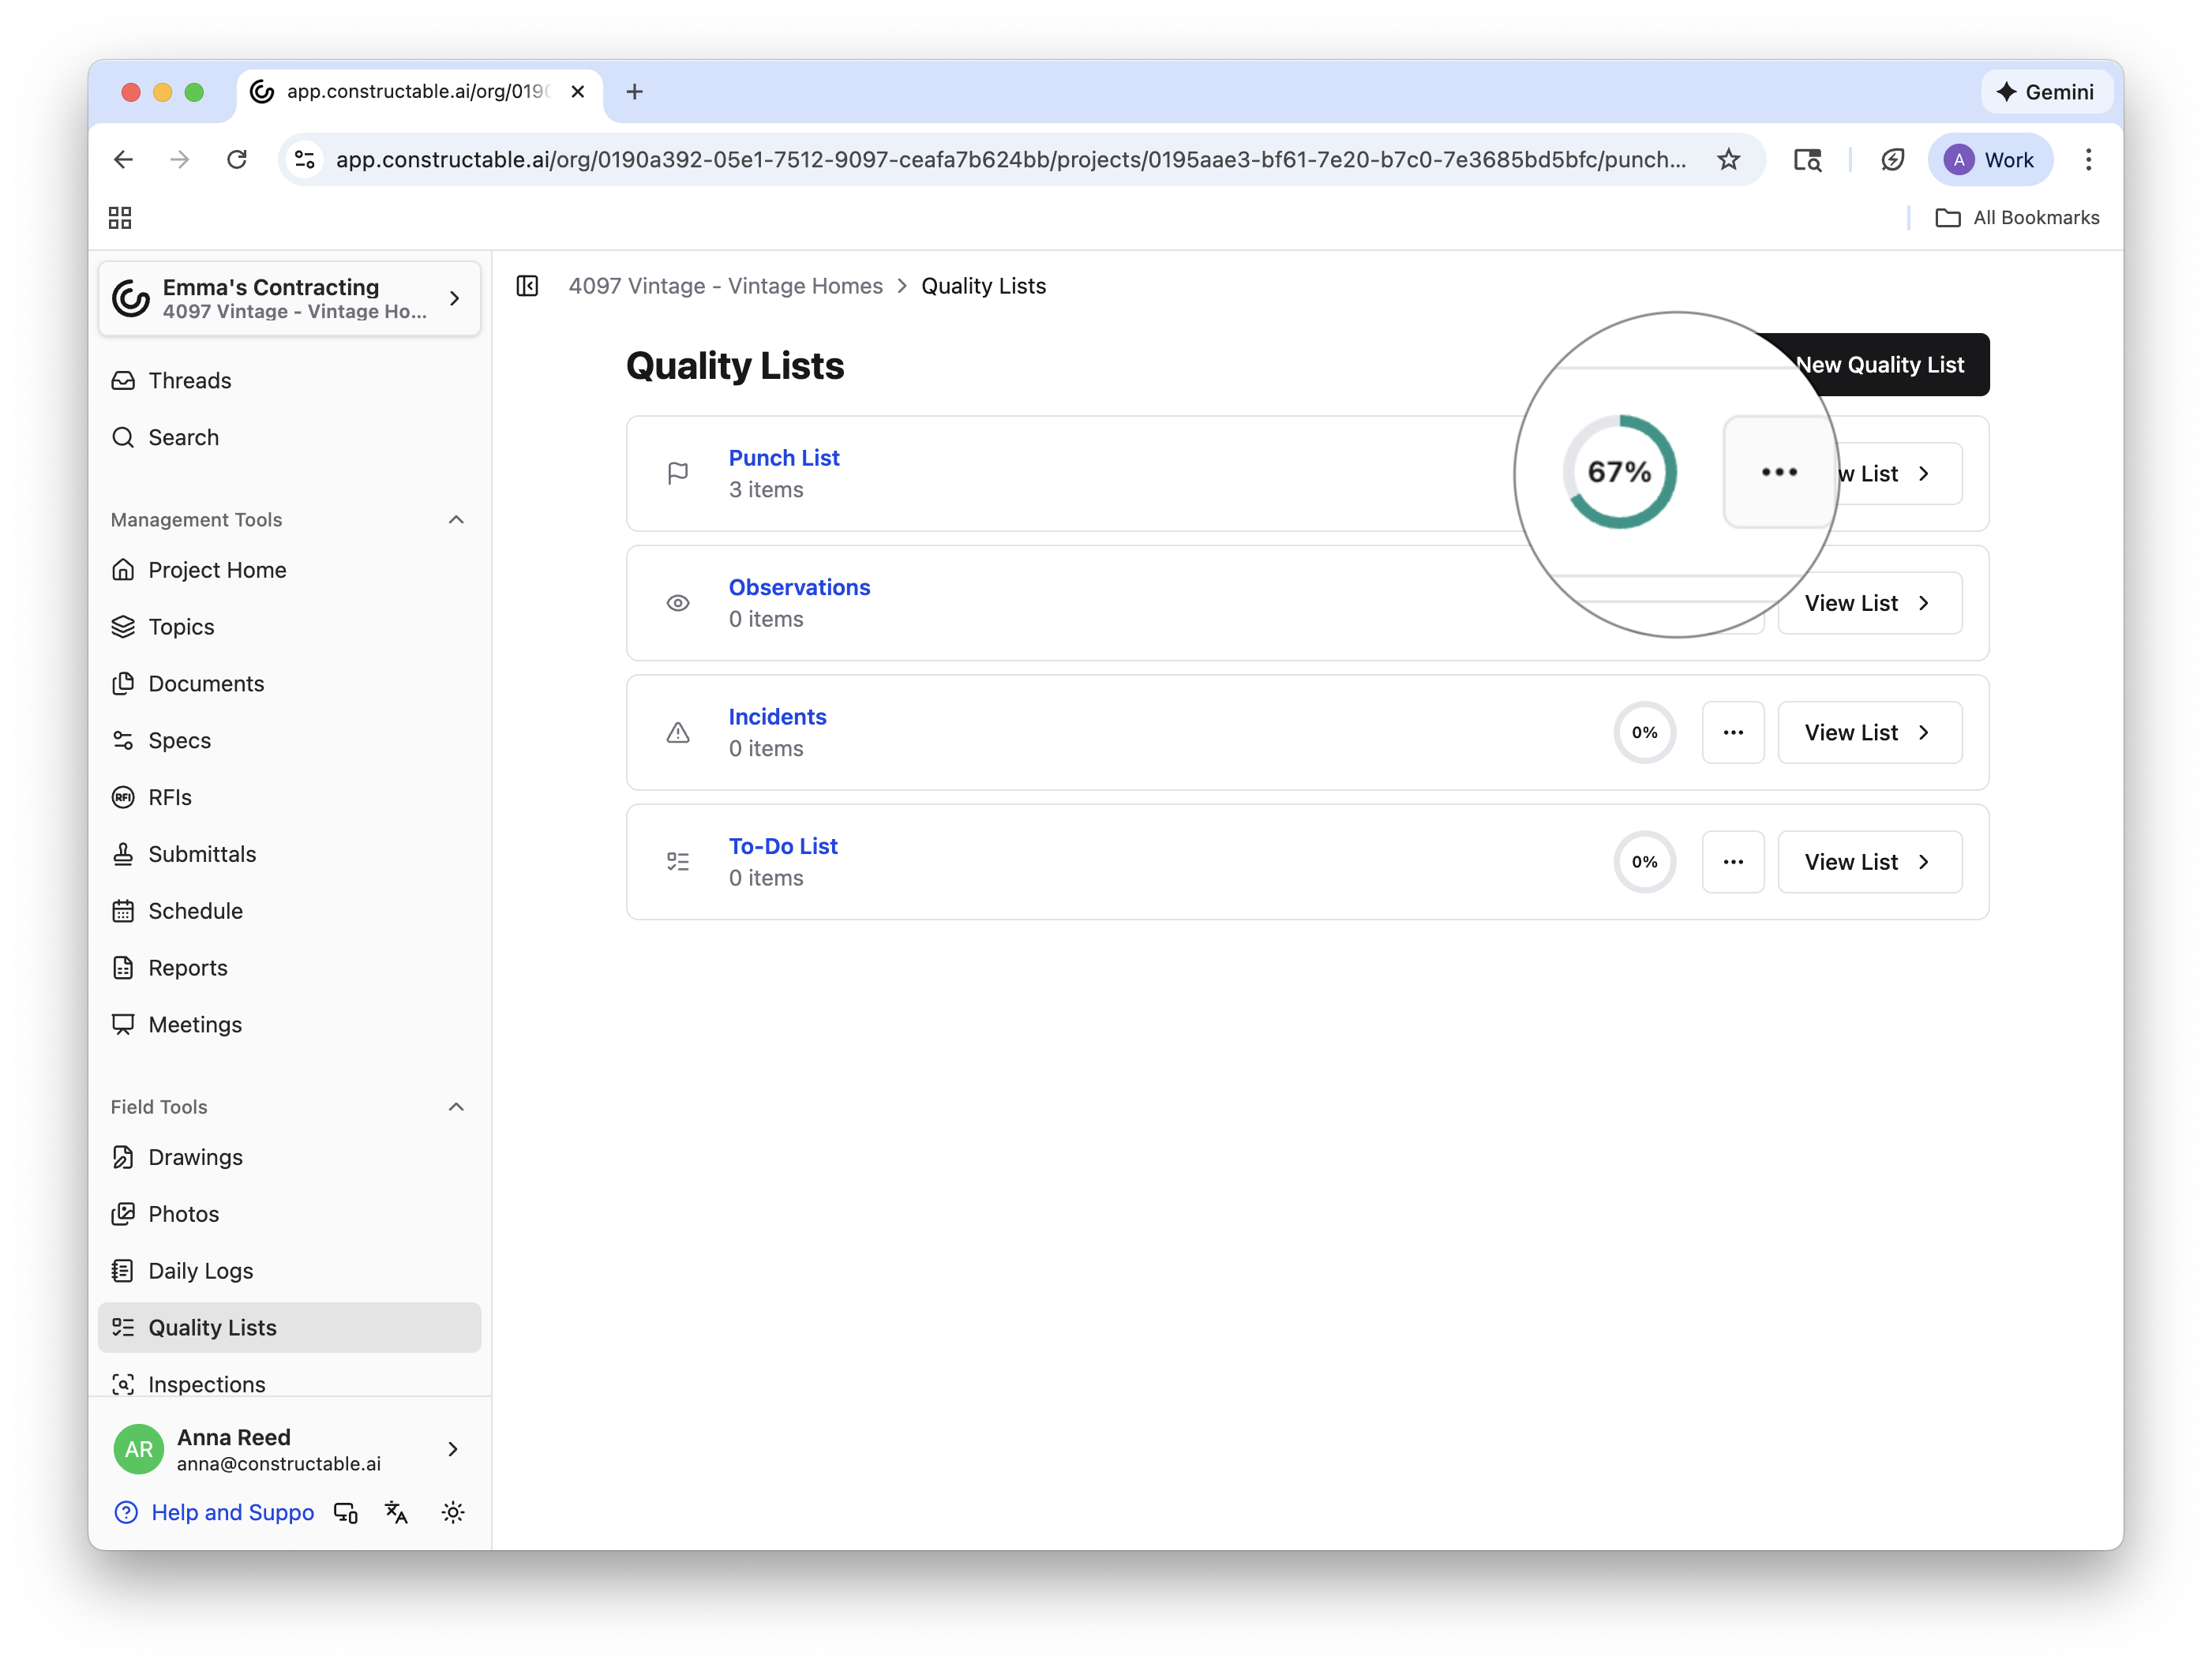The width and height of the screenshot is (2212, 1667).
Task: Click the Anna Reed AR avatar
Action: (x=139, y=1449)
